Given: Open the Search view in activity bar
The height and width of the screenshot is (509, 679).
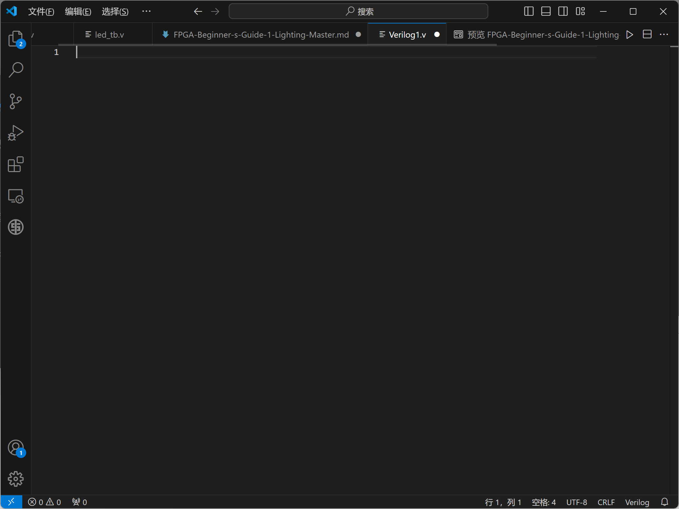Looking at the screenshot, I should pos(15,70).
